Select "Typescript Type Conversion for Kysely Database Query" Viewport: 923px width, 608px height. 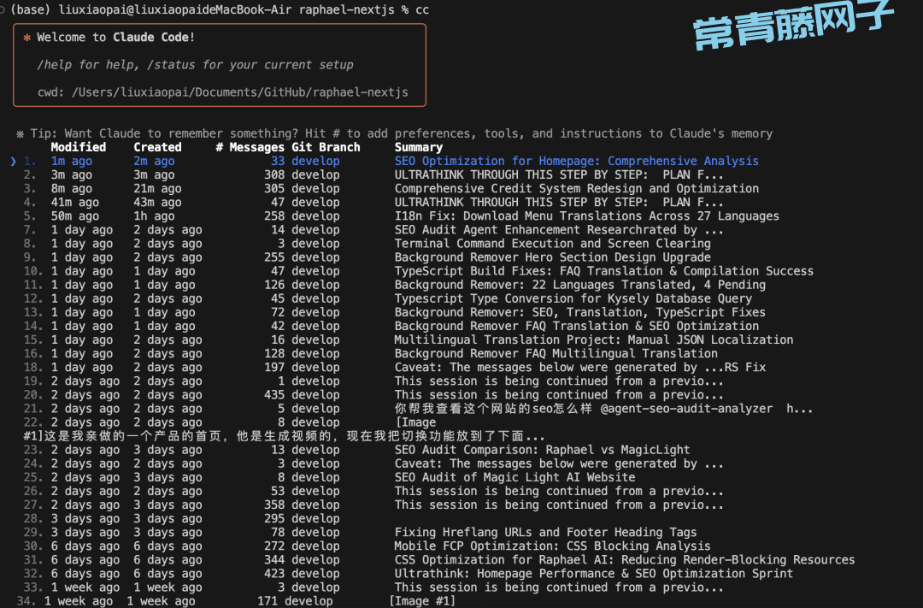pos(387,298)
